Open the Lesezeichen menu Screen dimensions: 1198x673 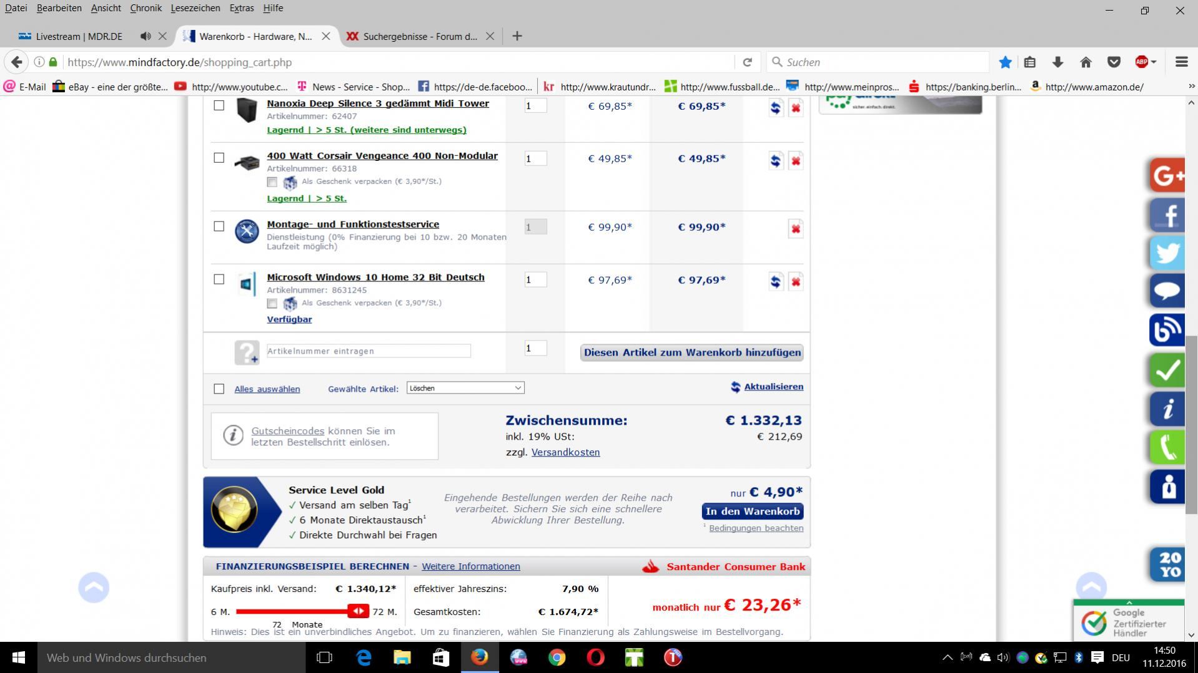tap(196, 8)
